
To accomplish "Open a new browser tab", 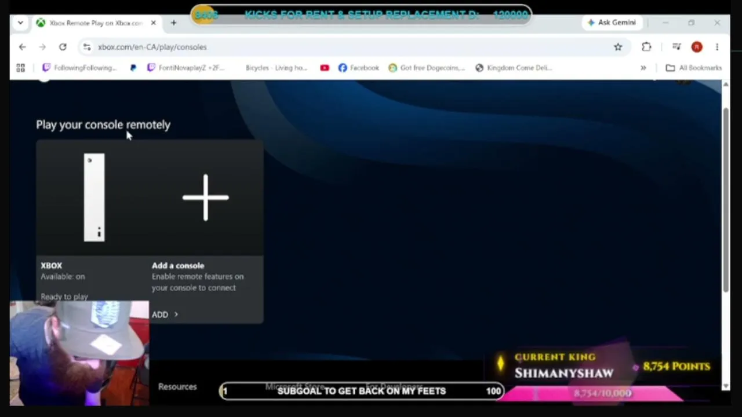I will click(x=173, y=23).
